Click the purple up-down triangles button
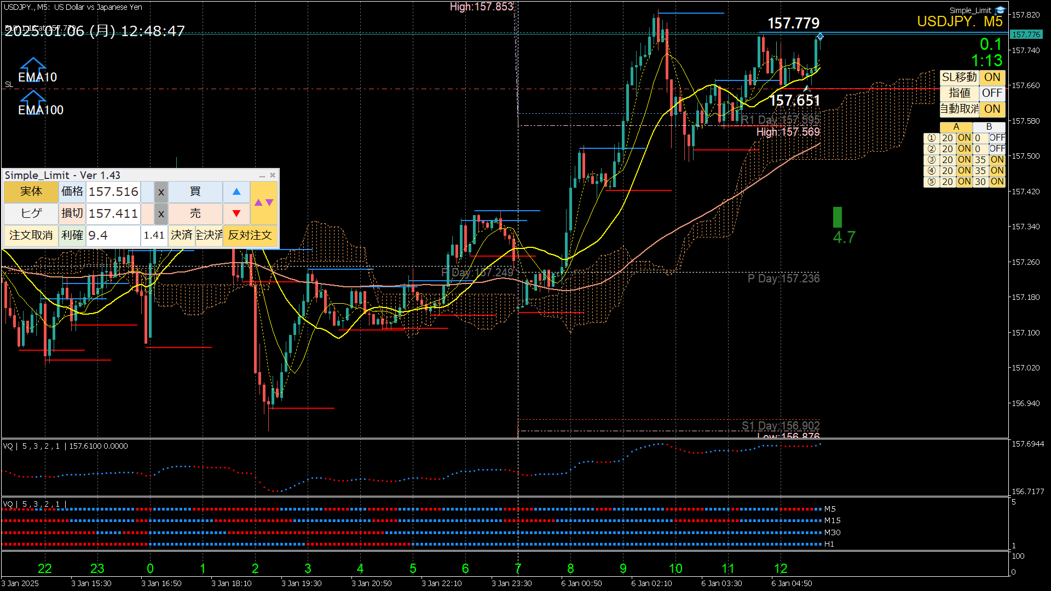 [x=263, y=202]
